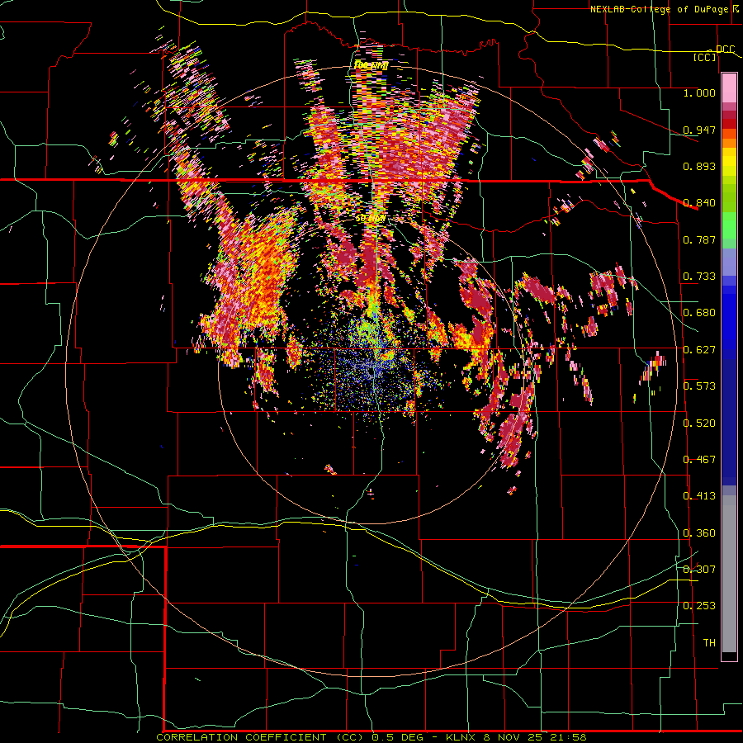Click the 0.573 legend value
Image resolution: width=743 pixels, height=743 pixels.
tap(699, 386)
